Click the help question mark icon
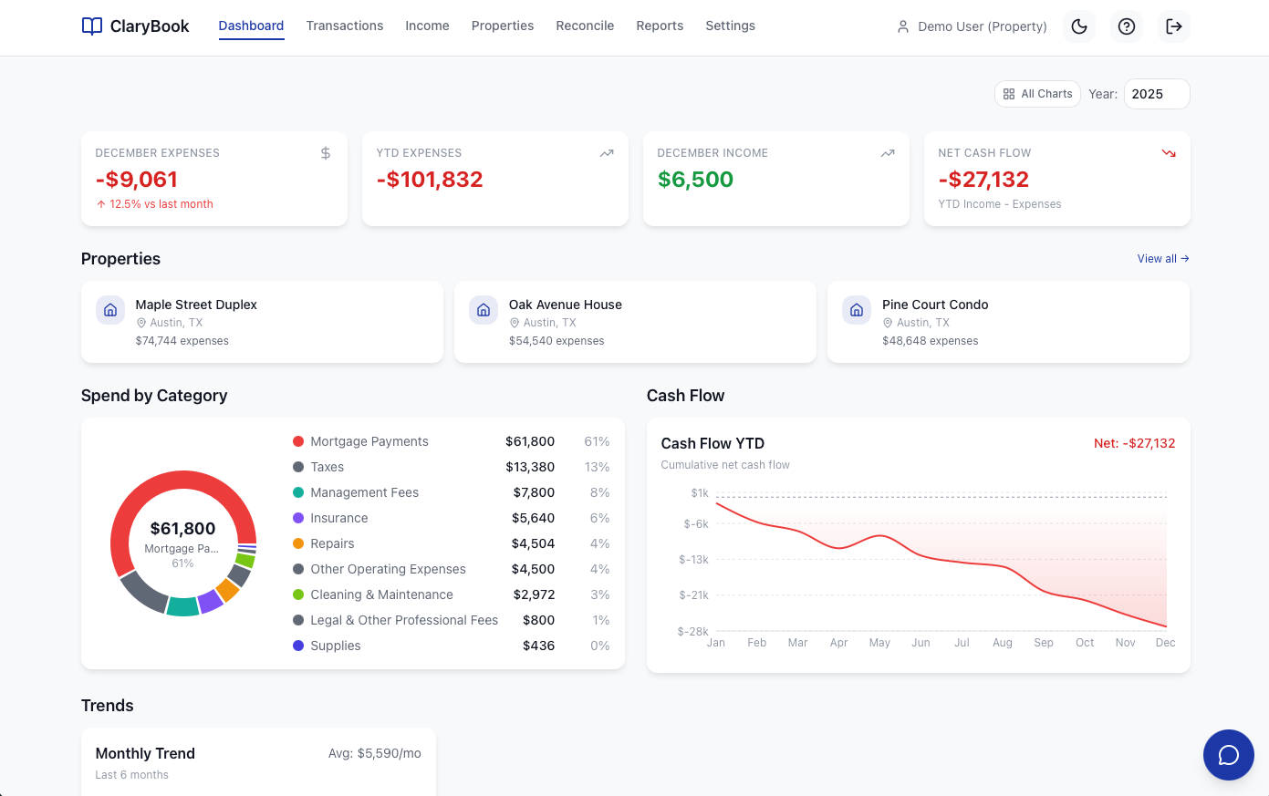Viewport: 1269px width, 796px height. 1127,26
